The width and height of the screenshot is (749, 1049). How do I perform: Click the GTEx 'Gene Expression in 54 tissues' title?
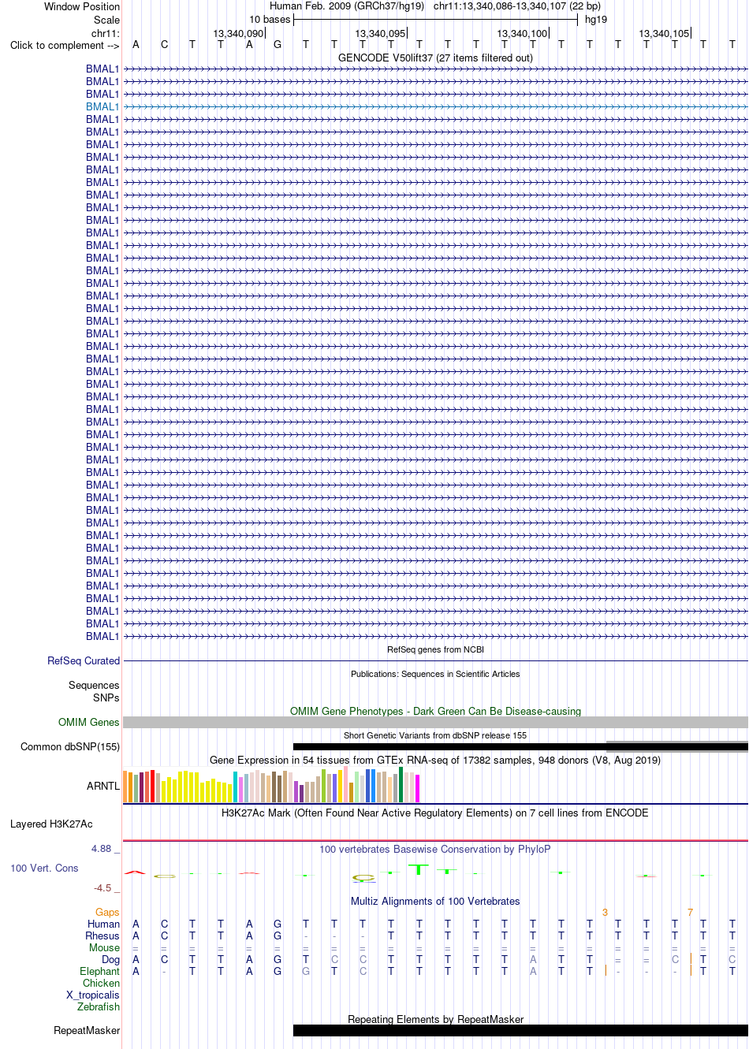(x=435, y=760)
